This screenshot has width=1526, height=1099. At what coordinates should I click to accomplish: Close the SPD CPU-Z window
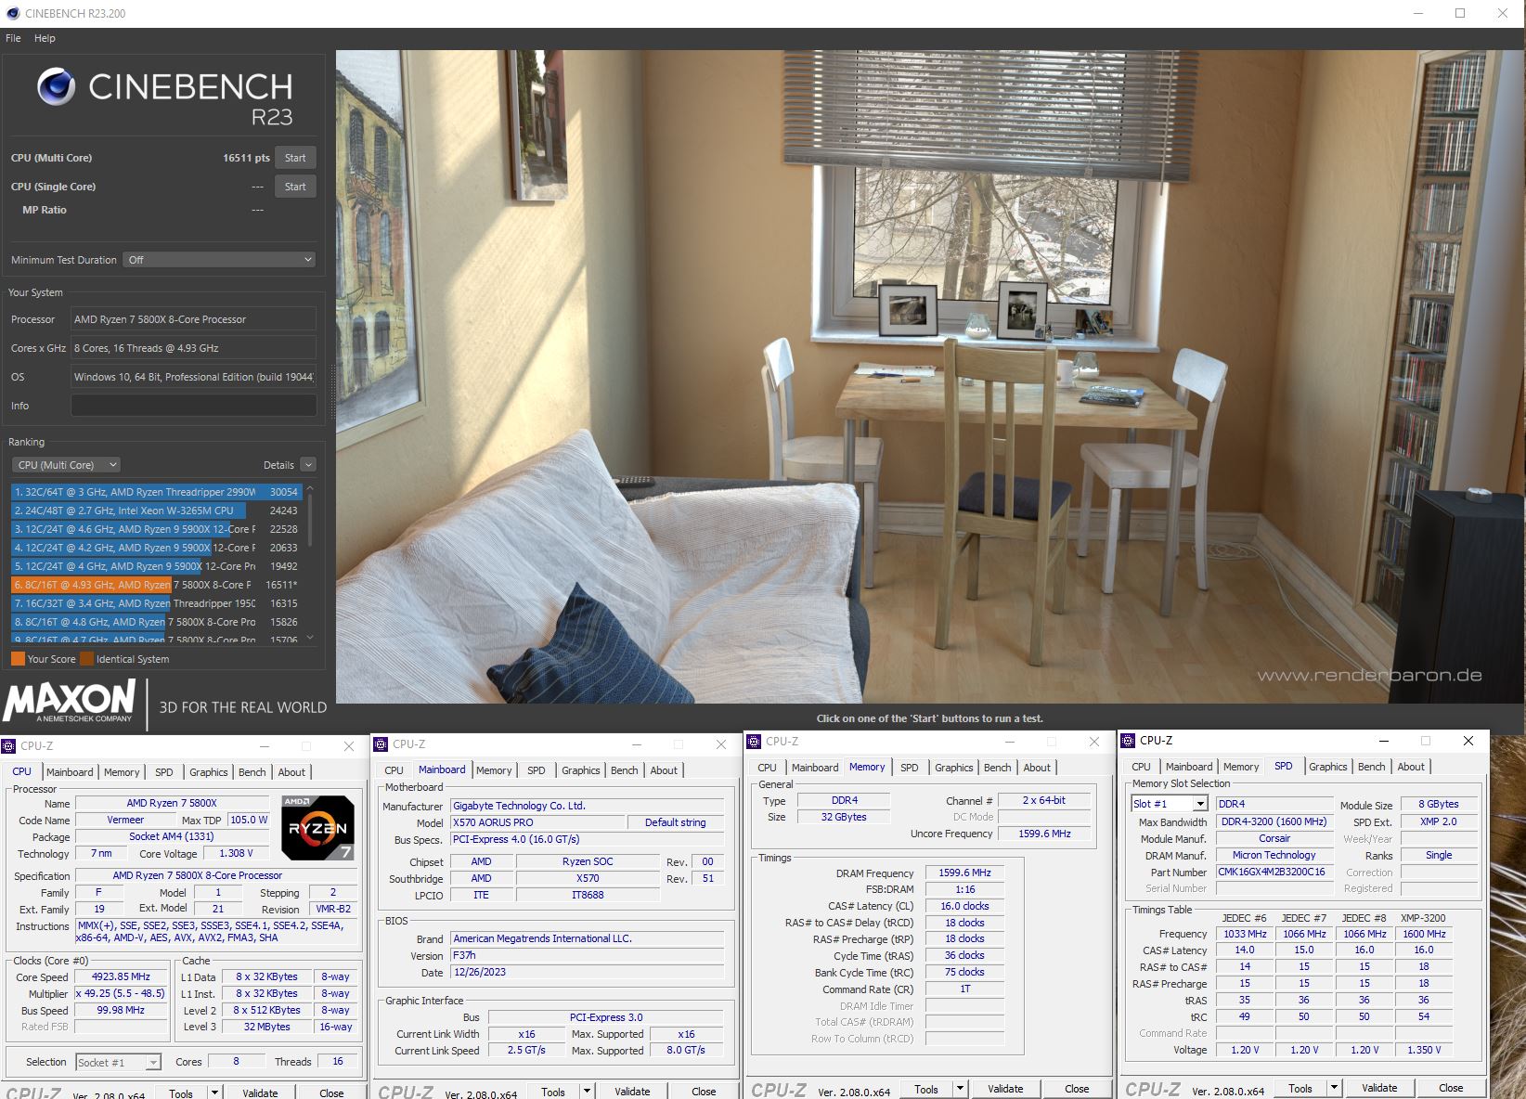(x=1468, y=741)
